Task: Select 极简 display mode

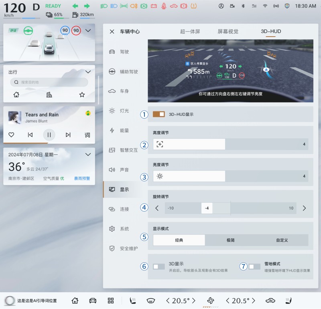Action: [x=230, y=240]
